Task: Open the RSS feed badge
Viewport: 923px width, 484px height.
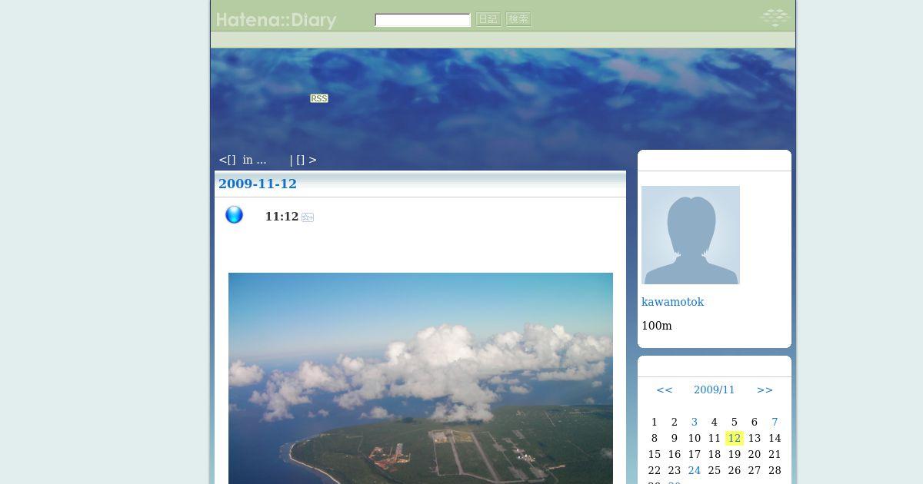Action: click(319, 98)
